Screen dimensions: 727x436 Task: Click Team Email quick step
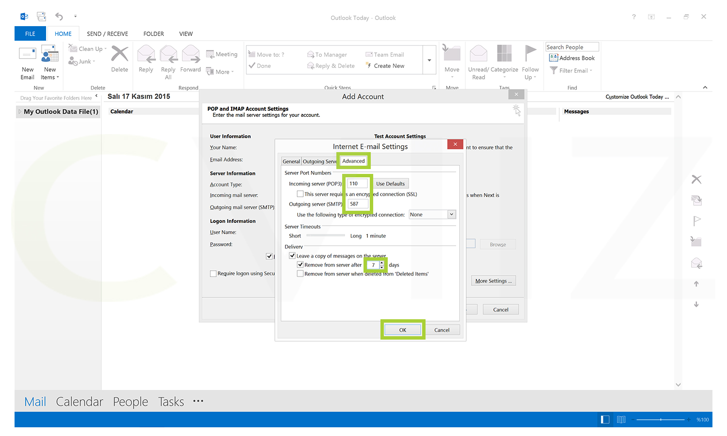[385, 55]
